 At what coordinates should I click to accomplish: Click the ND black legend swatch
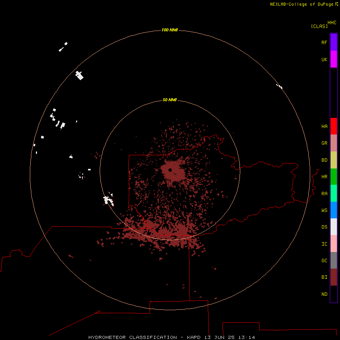(334, 294)
